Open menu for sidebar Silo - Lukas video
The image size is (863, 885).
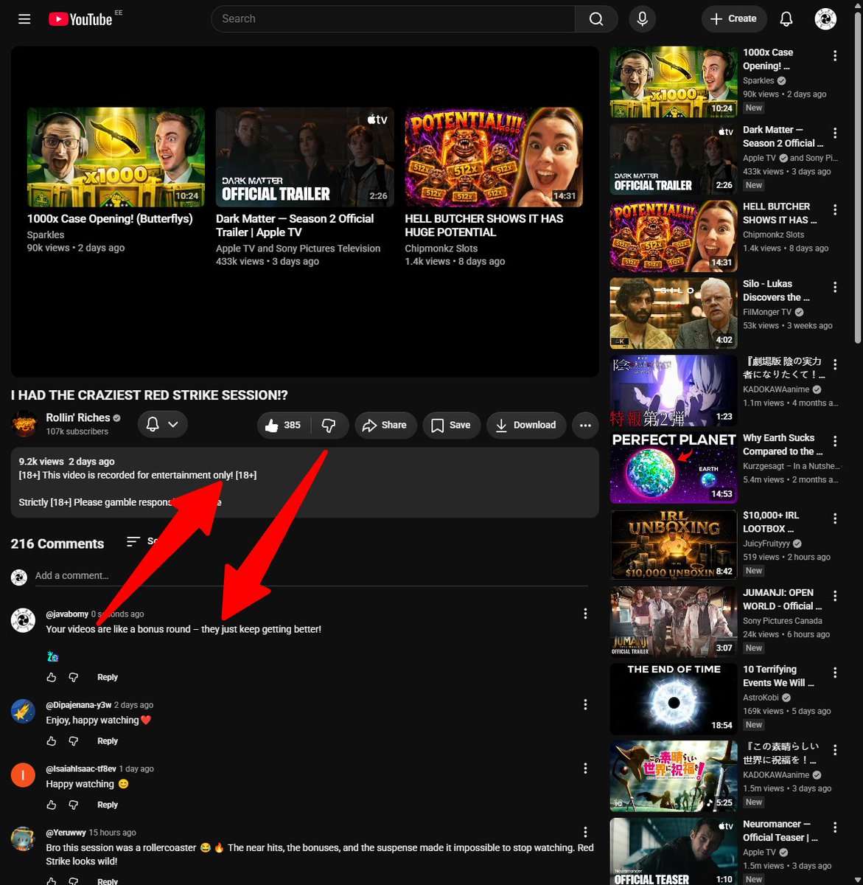coord(835,288)
